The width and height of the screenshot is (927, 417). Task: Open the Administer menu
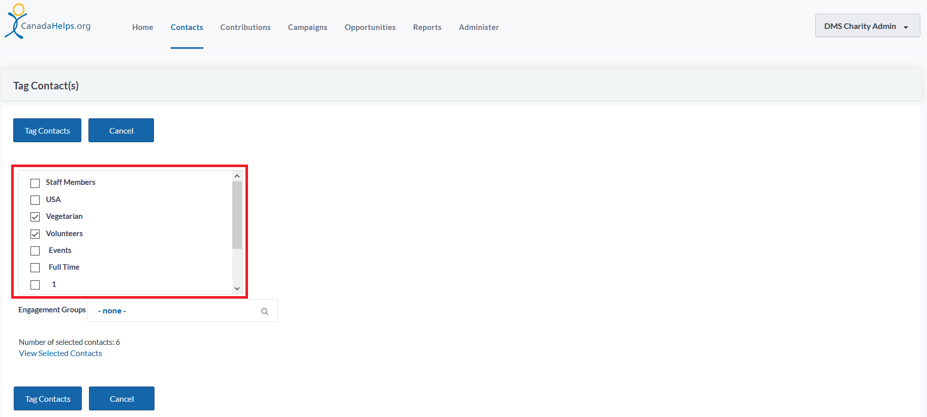click(479, 27)
